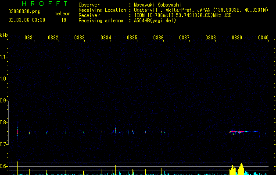
Task: Click time marker 0335
Action: pos(132,37)
